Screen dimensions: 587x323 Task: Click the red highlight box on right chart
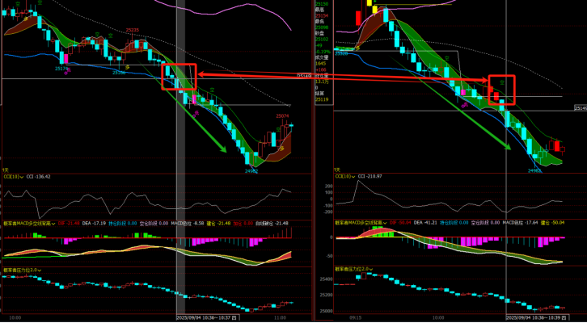[x=501, y=90]
